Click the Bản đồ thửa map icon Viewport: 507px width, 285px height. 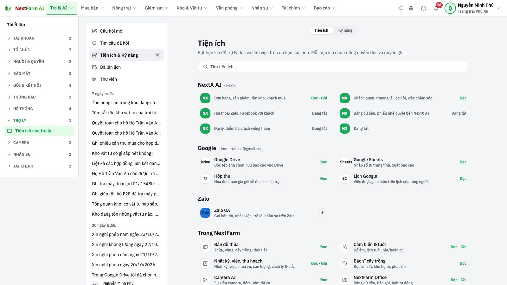[205, 247]
